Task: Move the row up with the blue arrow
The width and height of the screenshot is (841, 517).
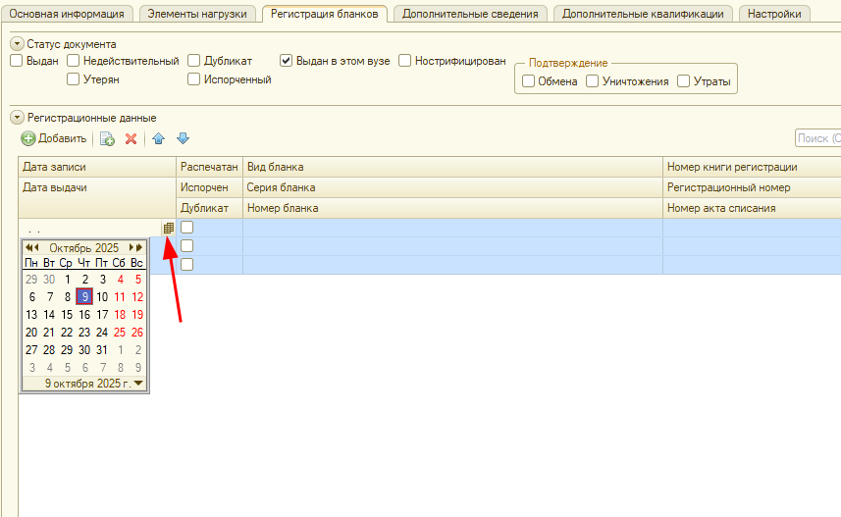Action: [159, 139]
